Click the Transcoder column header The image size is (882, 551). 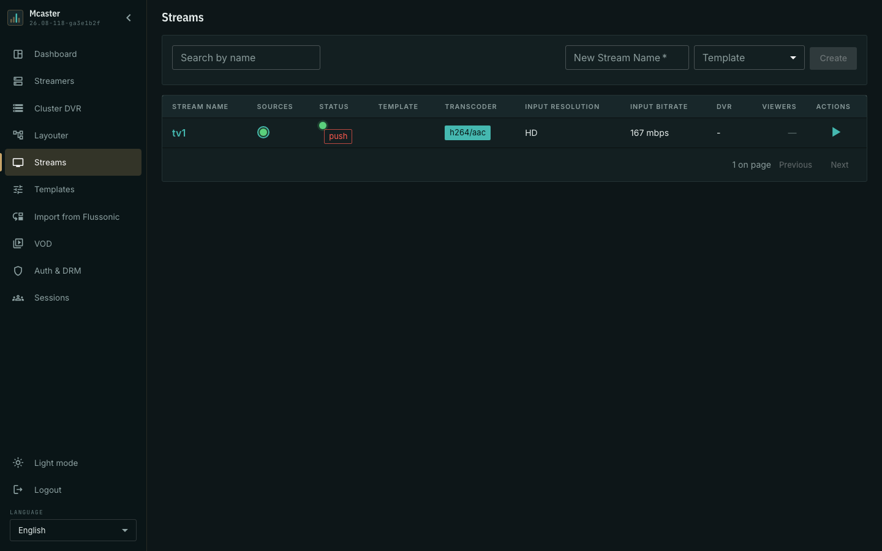pyautogui.click(x=471, y=107)
